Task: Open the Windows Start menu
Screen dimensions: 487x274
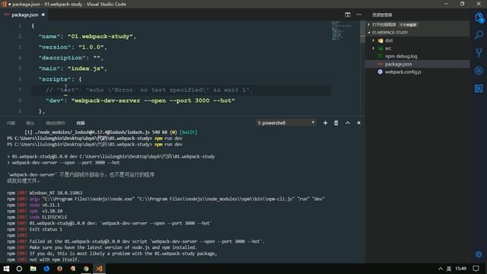Action: (x=6, y=269)
